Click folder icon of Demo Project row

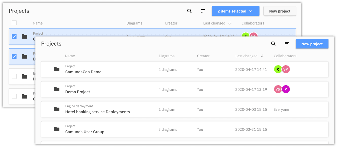[x=57, y=89]
